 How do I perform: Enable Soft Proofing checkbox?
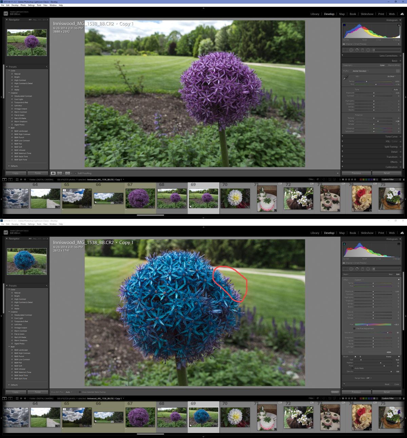76,173
